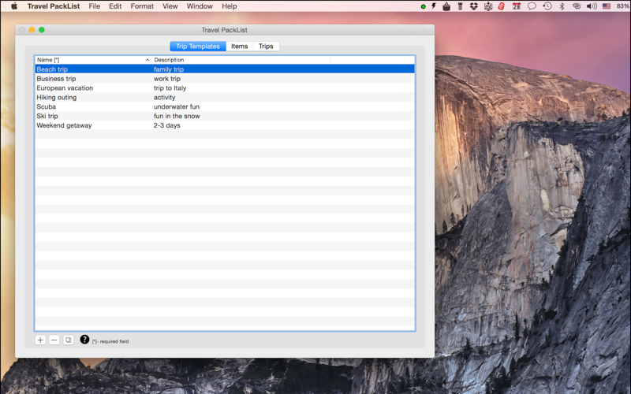Sort by the Name column header
This screenshot has height=394, width=631.
coord(93,60)
